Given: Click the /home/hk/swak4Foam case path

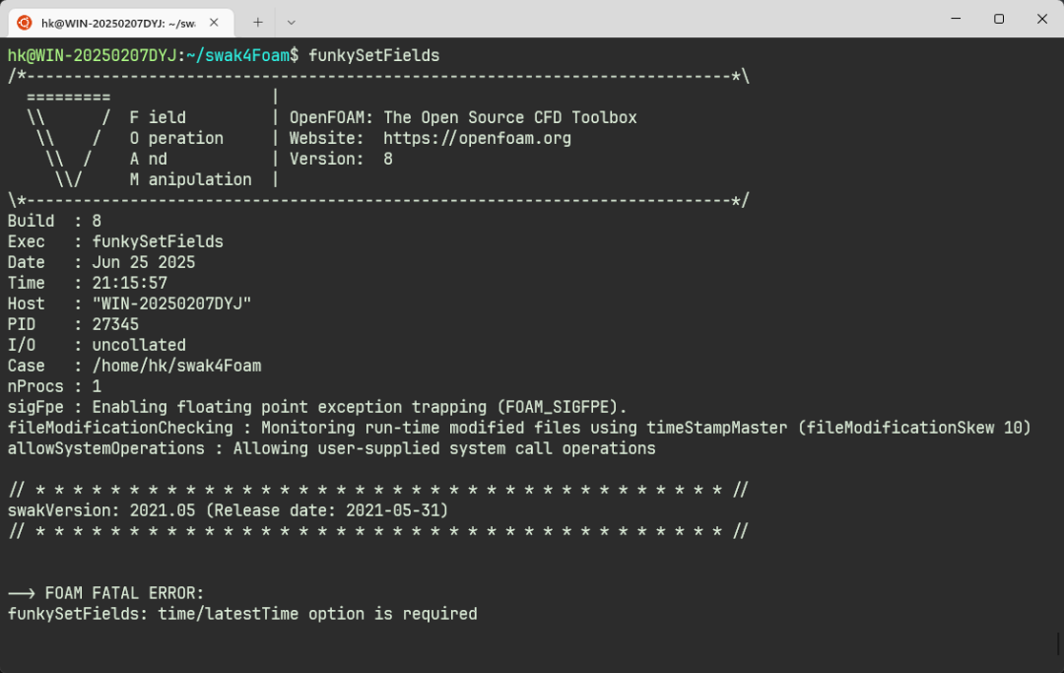Looking at the screenshot, I should pos(176,366).
